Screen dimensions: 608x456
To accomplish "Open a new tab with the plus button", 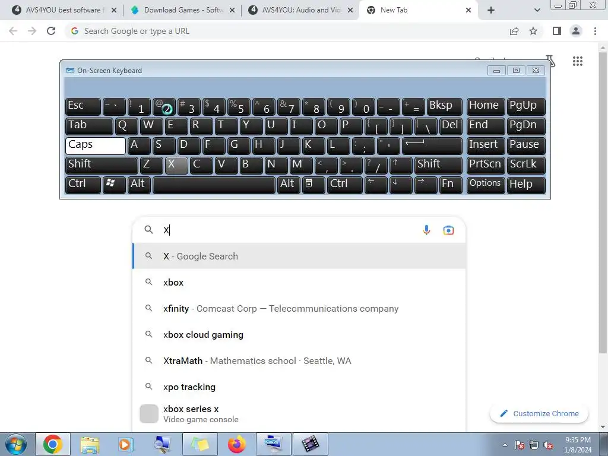I will tap(491, 10).
